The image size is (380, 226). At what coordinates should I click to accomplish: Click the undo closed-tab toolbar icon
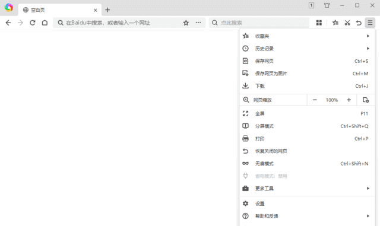click(359, 23)
